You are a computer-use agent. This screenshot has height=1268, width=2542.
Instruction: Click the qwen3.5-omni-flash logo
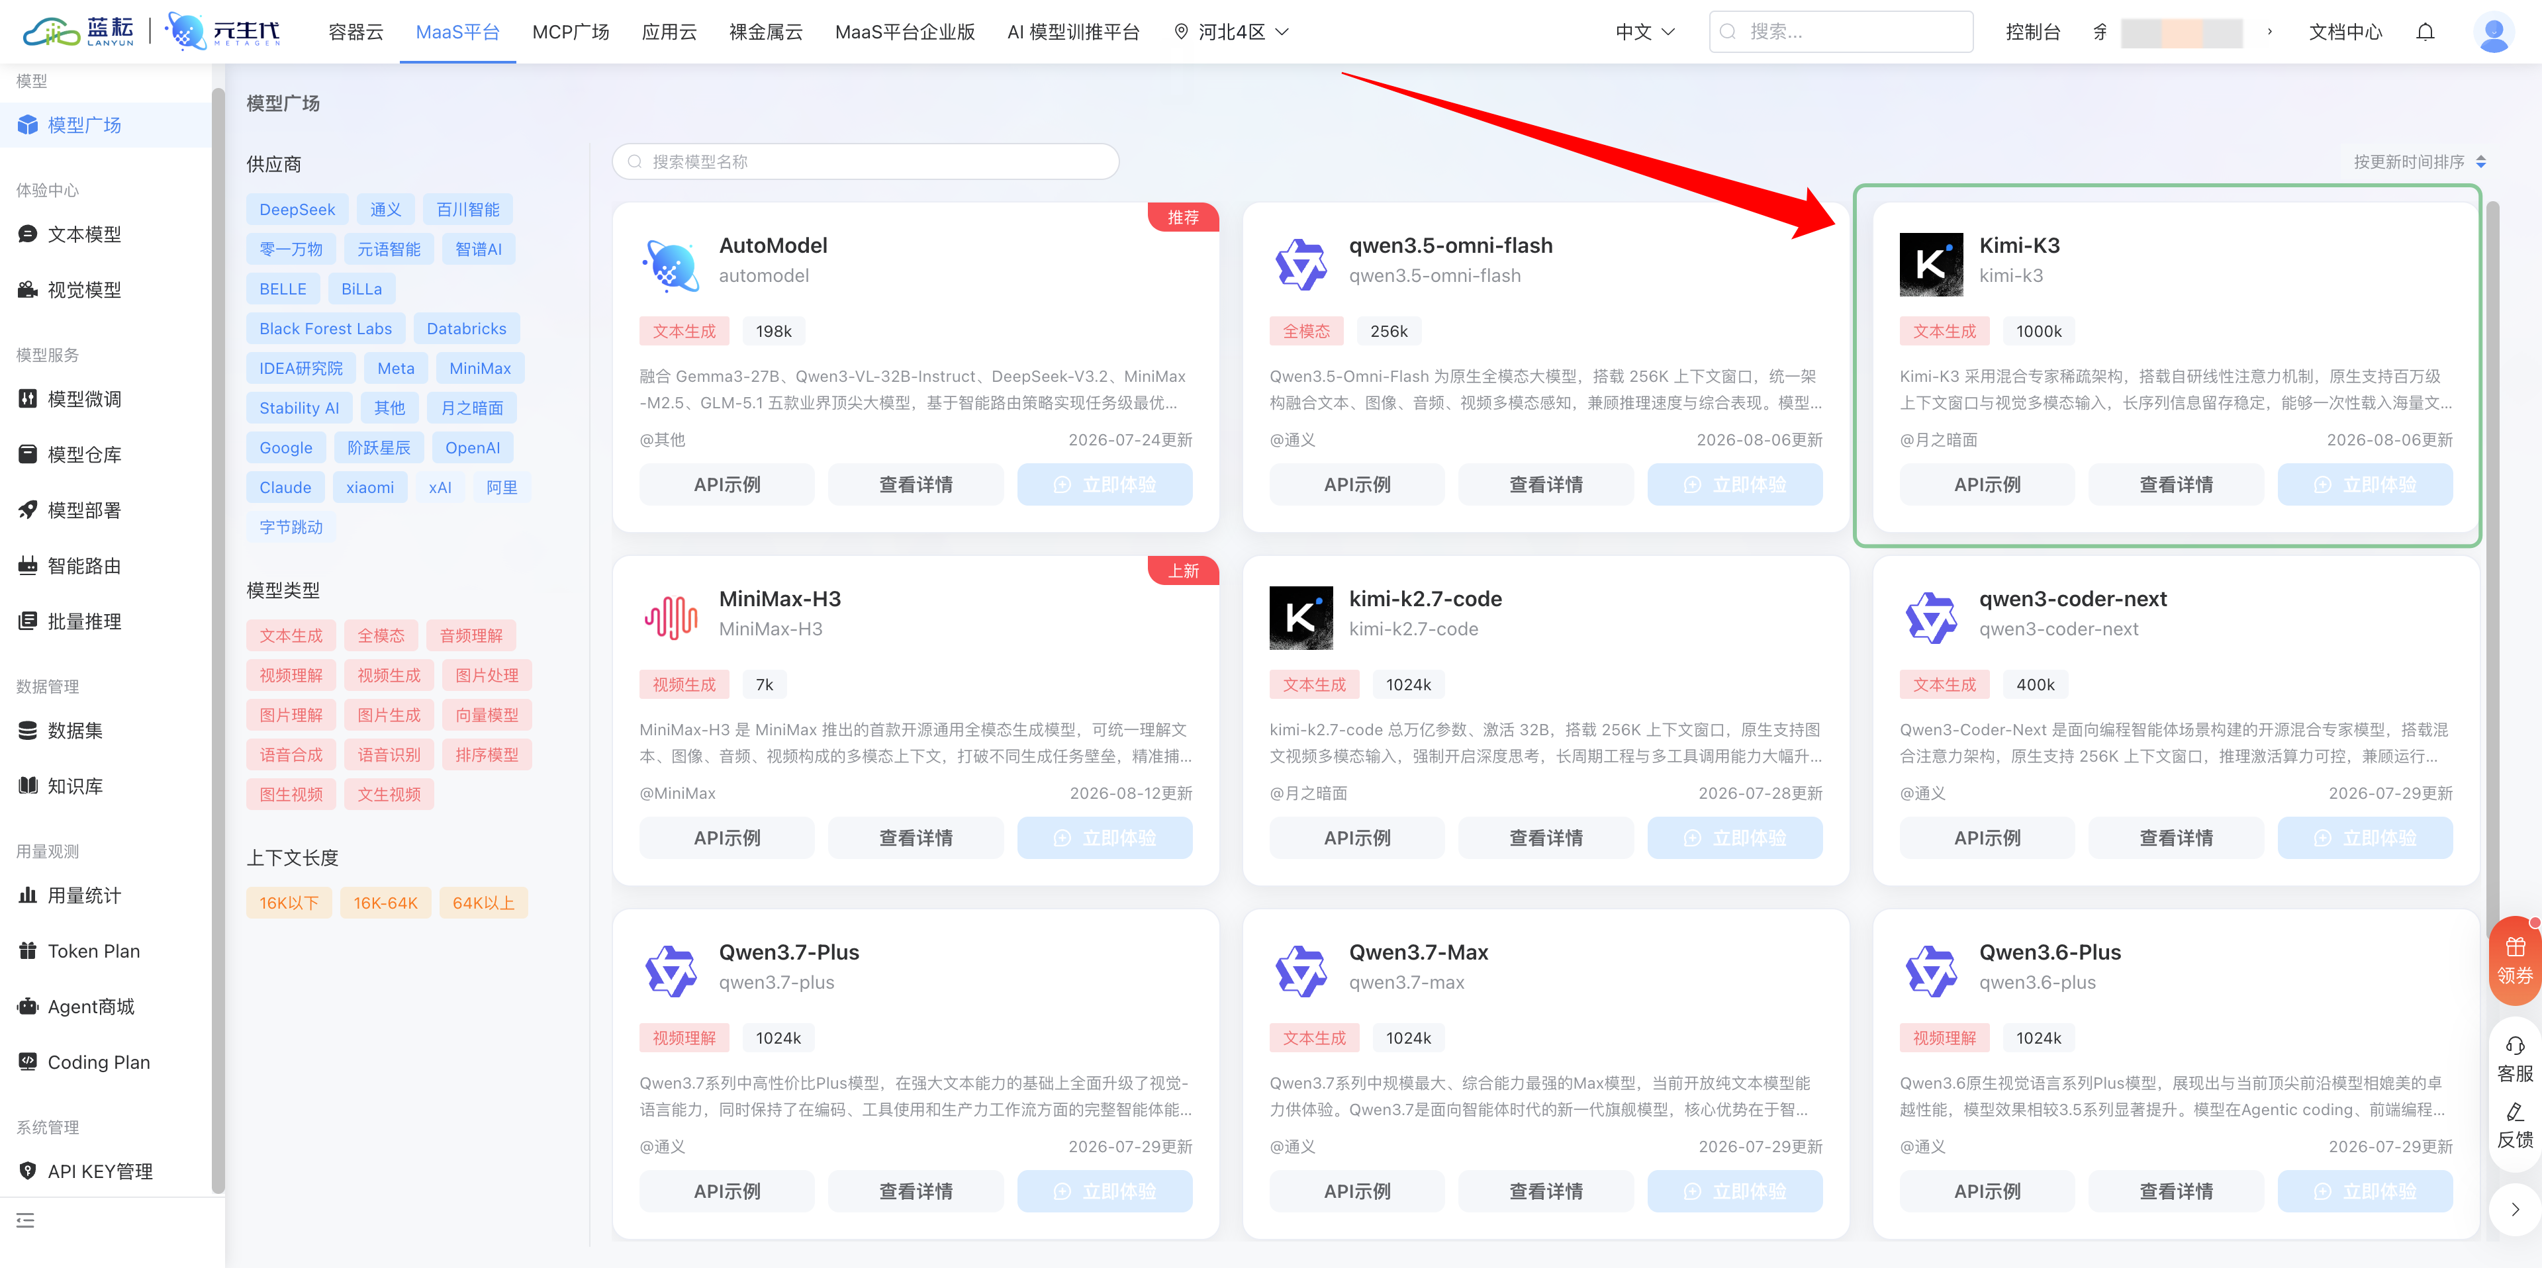click(1301, 263)
